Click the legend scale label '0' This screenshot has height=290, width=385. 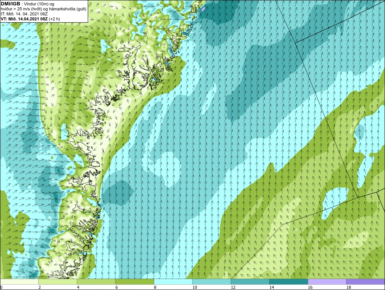tap(1, 287)
